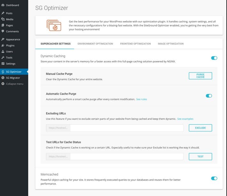Click the Settings sliders icon
The image size is (227, 196).
click(x=3, y=64)
